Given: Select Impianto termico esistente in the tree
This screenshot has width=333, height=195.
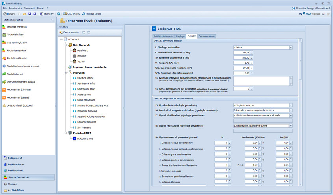Looking at the screenshot, I should 89,67.
